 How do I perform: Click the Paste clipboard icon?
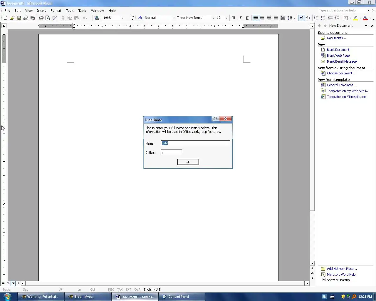77,18
